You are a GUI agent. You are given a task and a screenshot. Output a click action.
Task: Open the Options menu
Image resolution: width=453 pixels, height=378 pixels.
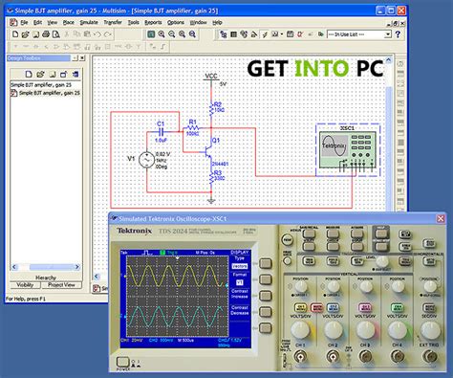(176, 22)
